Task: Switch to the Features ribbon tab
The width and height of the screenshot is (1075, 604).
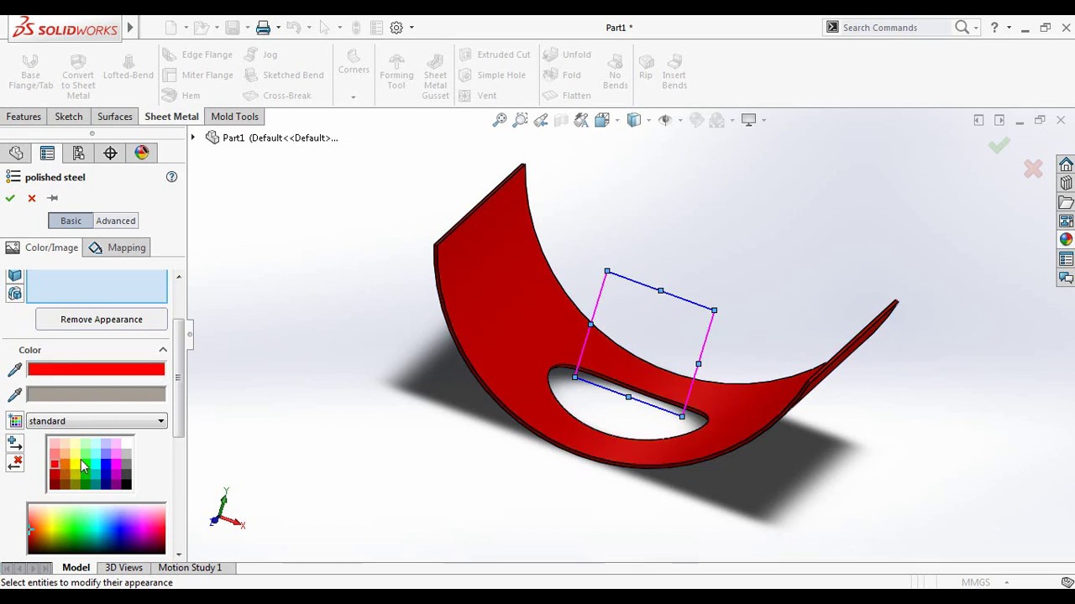Action: click(x=24, y=117)
